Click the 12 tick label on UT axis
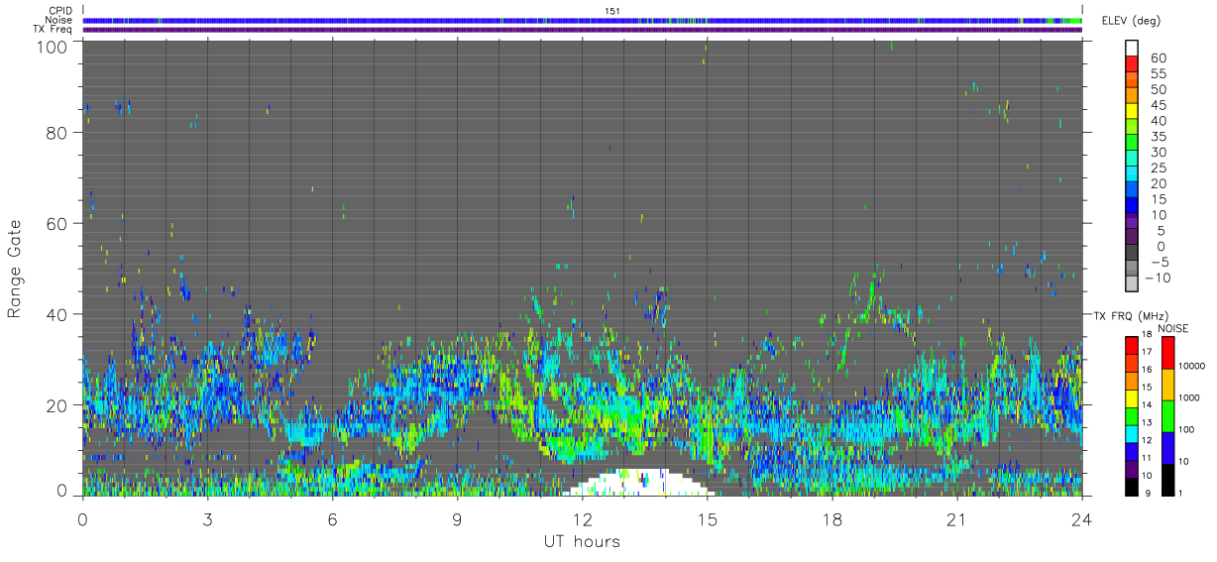The height and width of the screenshot is (562, 1217). click(x=582, y=519)
